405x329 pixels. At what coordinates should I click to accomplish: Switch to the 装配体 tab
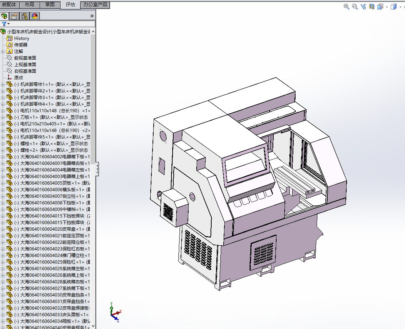9,4
